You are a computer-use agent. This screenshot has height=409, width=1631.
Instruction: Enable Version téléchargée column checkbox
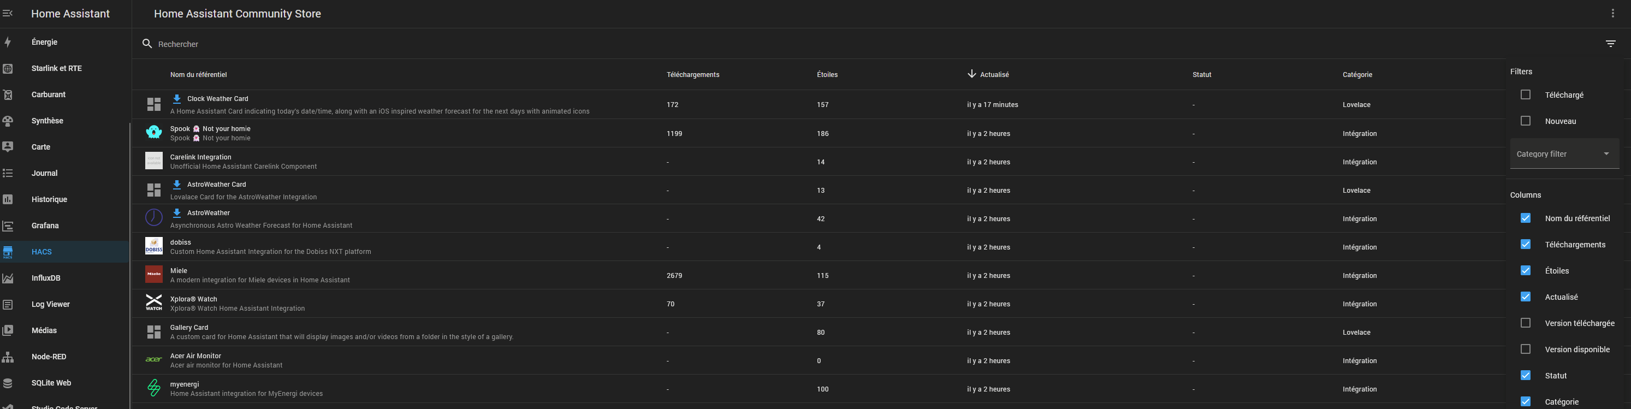pyautogui.click(x=1525, y=323)
